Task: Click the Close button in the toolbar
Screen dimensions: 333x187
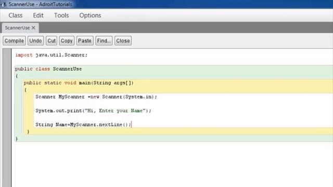Action: (123, 41)
